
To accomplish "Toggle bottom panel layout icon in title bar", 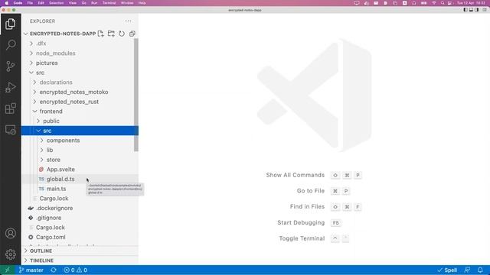I will point(471,10).
